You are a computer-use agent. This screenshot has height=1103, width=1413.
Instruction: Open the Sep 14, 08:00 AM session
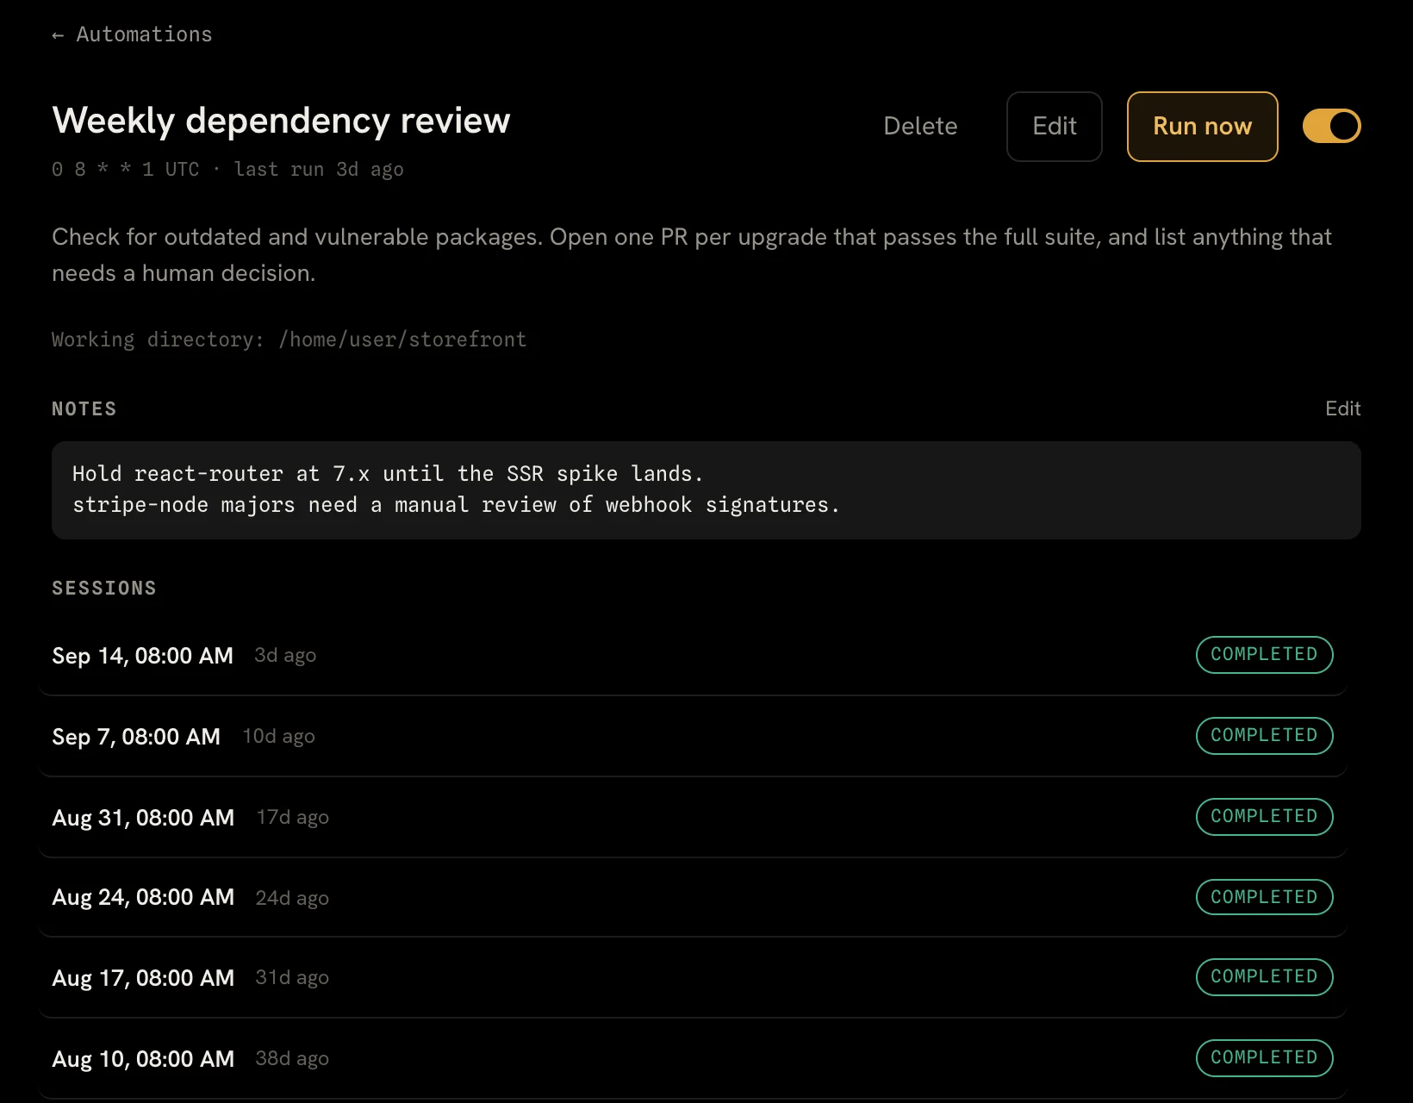[x=693, y=655]
